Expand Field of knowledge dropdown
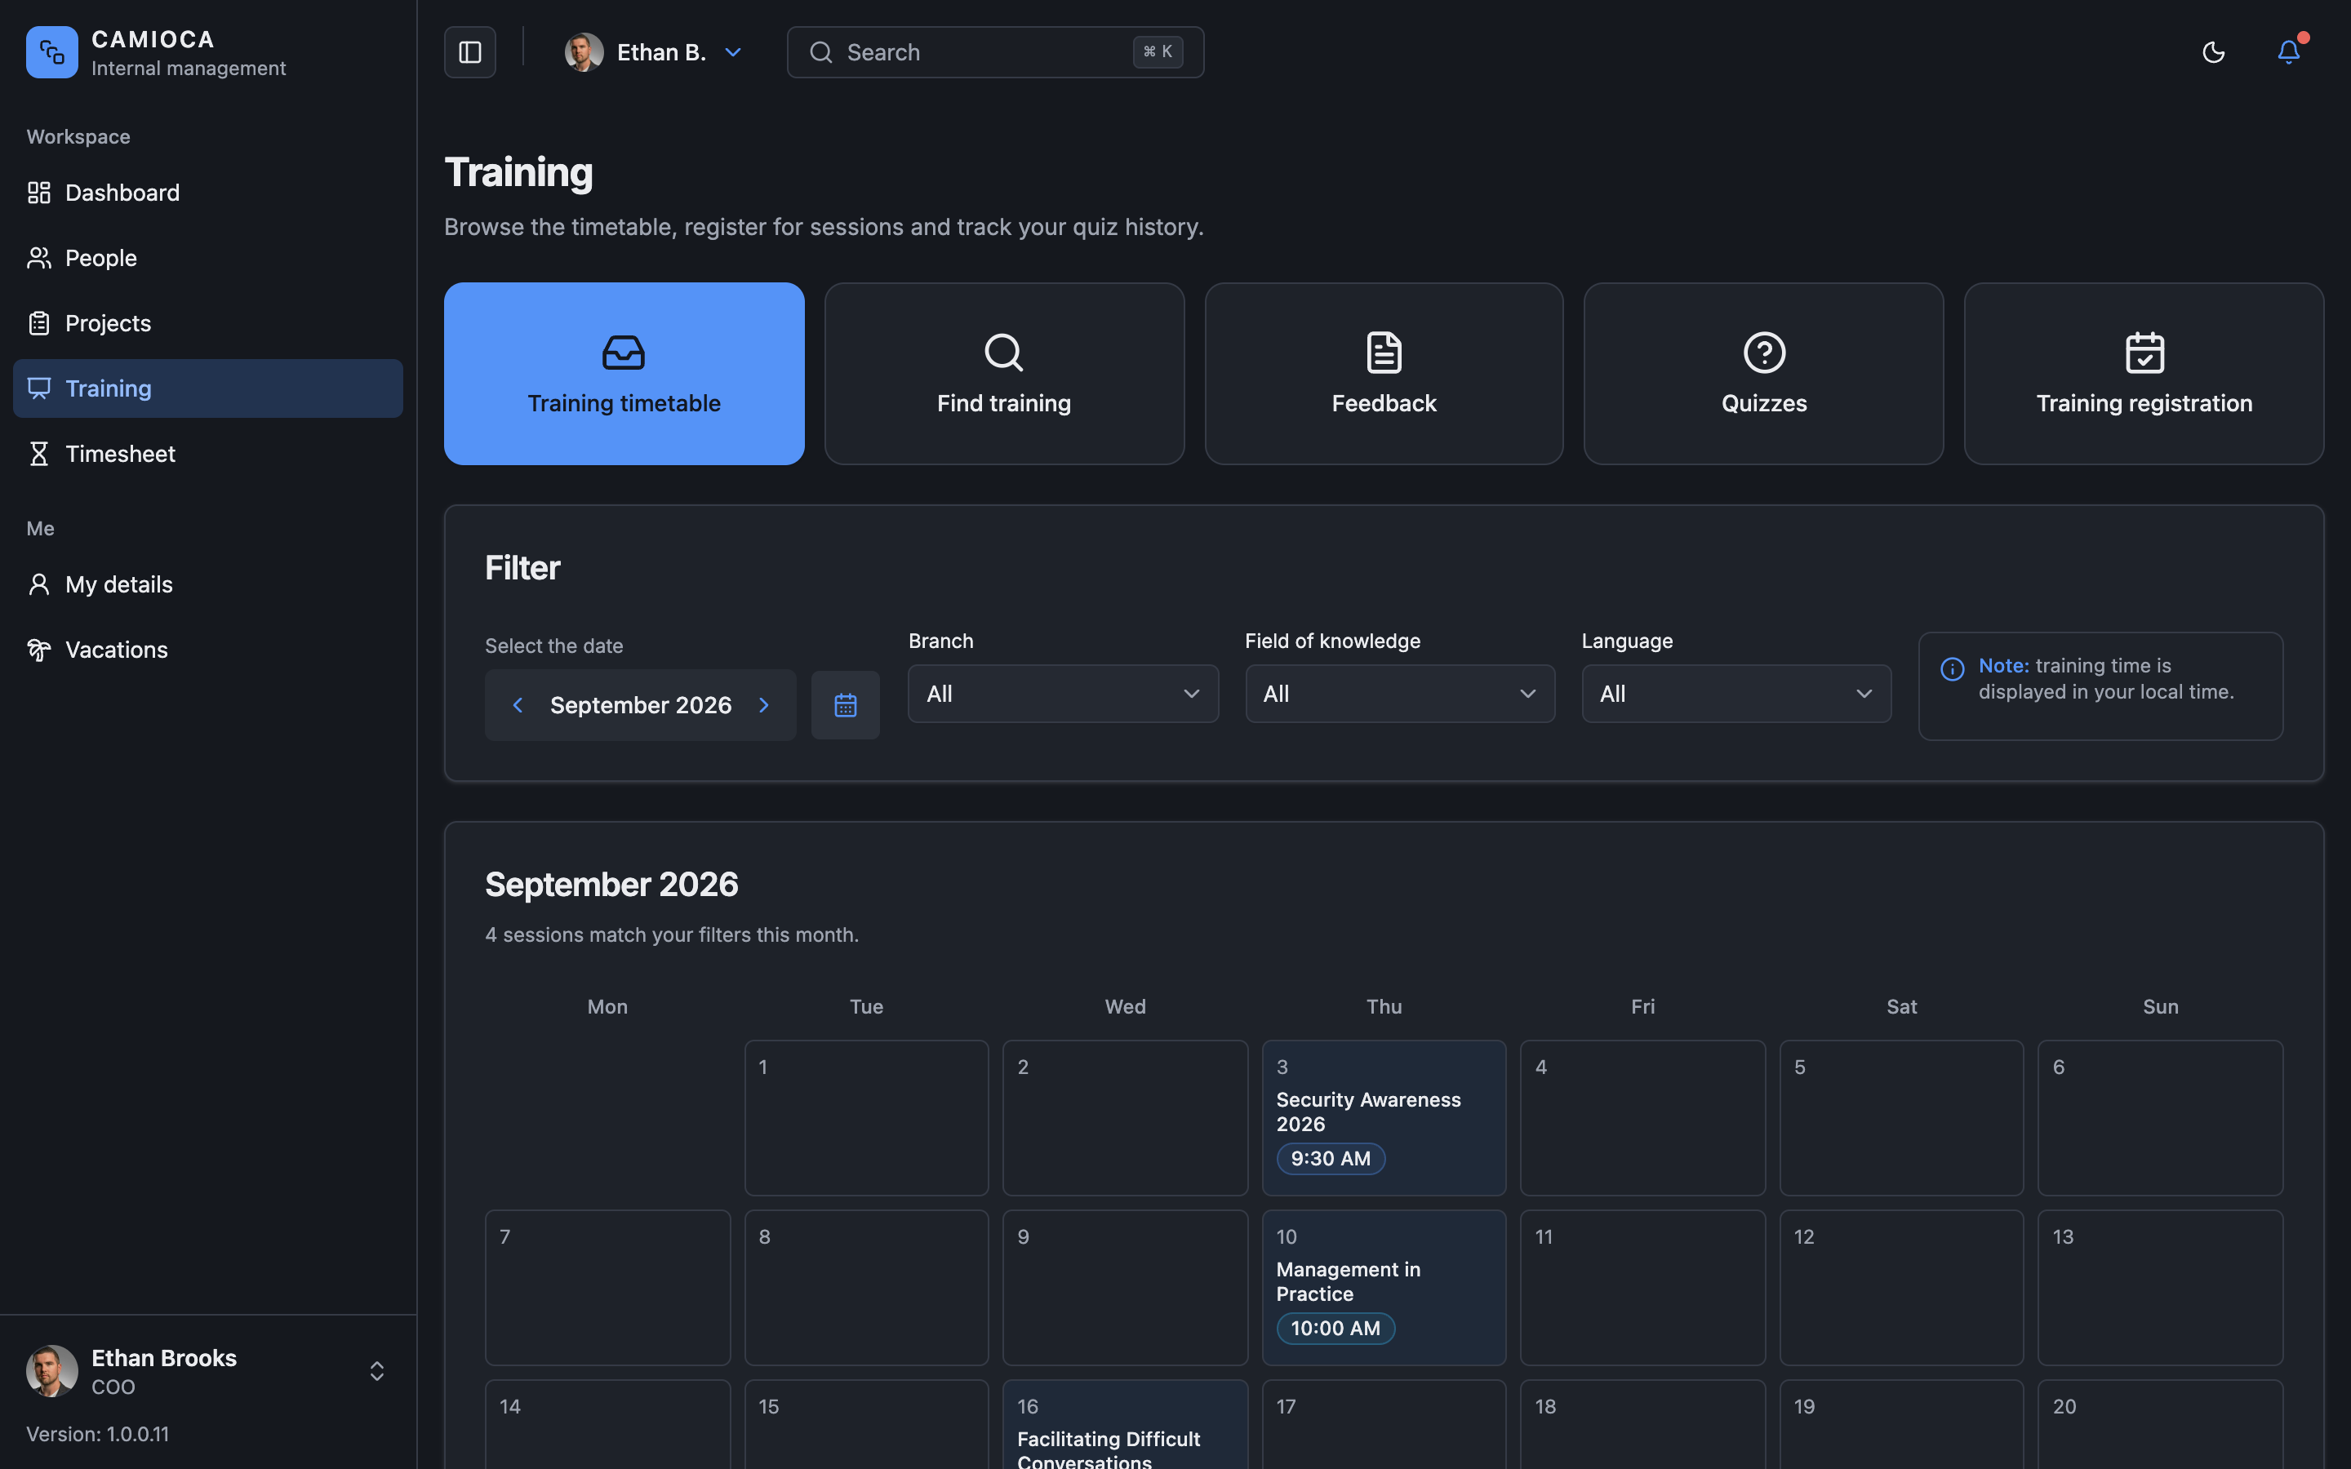This screenshot has height=1469, width=2351. pos(1400,694)
